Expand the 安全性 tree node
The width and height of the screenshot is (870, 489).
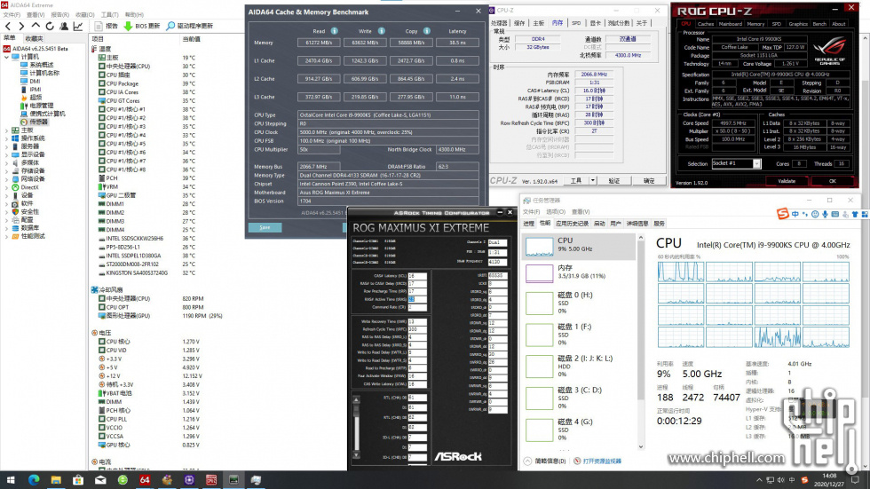coord(7,212)
